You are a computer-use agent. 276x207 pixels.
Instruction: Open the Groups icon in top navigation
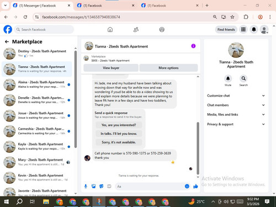162,29
